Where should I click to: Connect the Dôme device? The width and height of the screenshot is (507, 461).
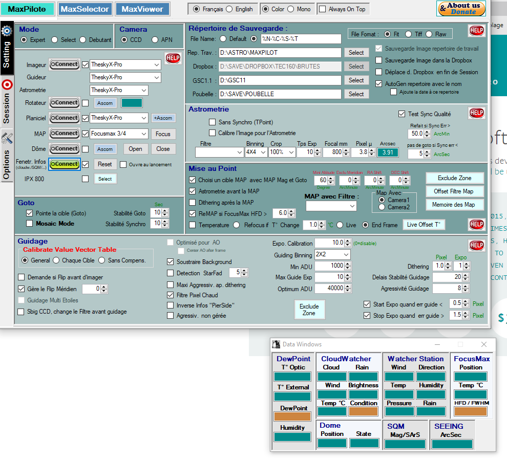(65, 148)
